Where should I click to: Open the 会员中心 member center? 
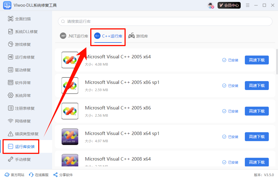pyautogui.click(x=229, y=5)
